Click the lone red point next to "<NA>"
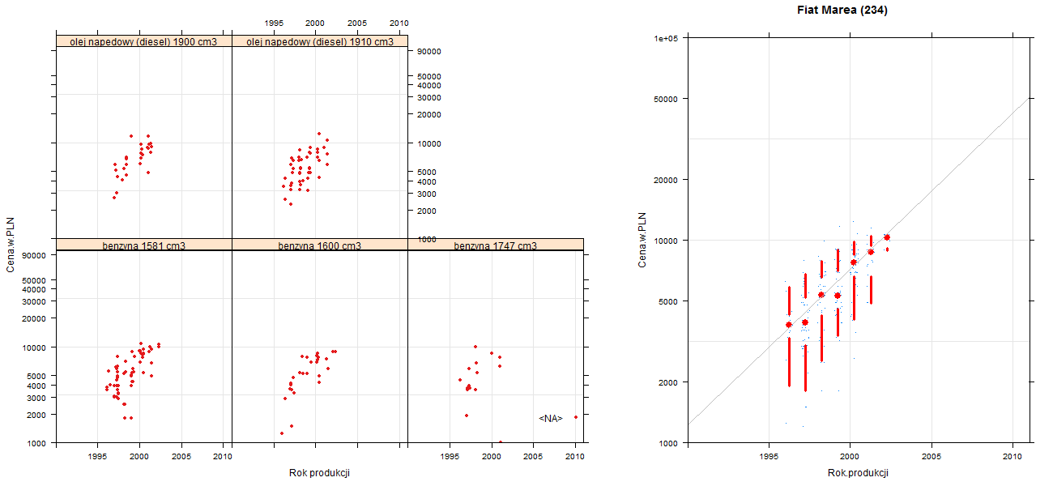Screen dimensions: 1053x486 pyautogui.click(x=575, y=417)
